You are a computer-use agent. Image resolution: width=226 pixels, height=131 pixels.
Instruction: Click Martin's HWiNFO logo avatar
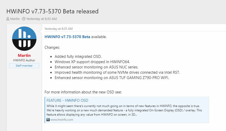tap(24, 38)
